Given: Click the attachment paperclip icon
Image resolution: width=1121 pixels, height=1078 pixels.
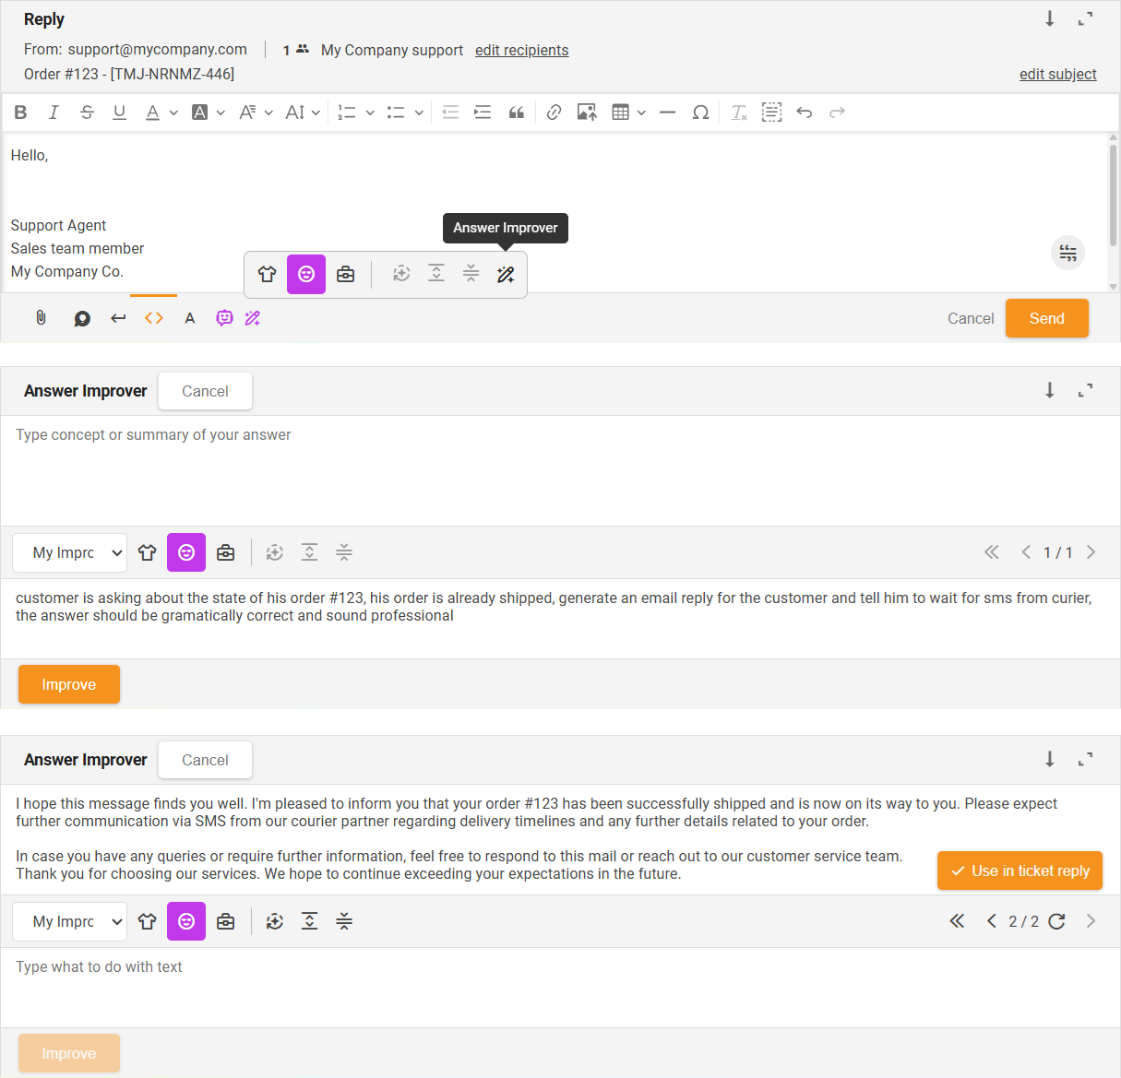Looking at the screenshot, I should (x=41, y=318).
